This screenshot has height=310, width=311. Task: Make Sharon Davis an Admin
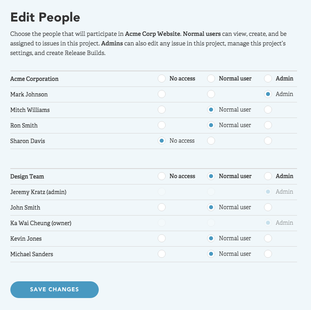point(268,141)
